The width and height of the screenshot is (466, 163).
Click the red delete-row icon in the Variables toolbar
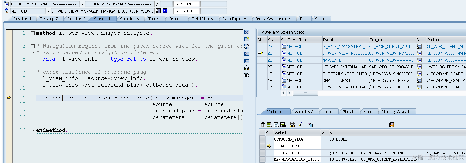(x=283, y=125)
